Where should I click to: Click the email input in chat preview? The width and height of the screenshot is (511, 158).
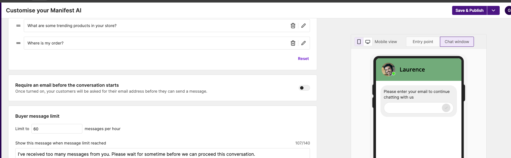(413, 108)
